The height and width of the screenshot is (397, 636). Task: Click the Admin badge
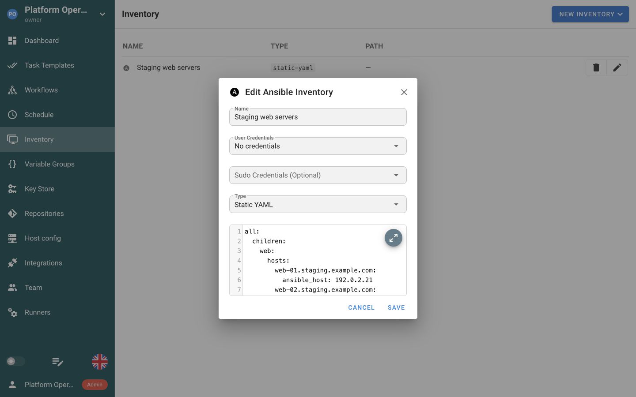tap(95, 385)
